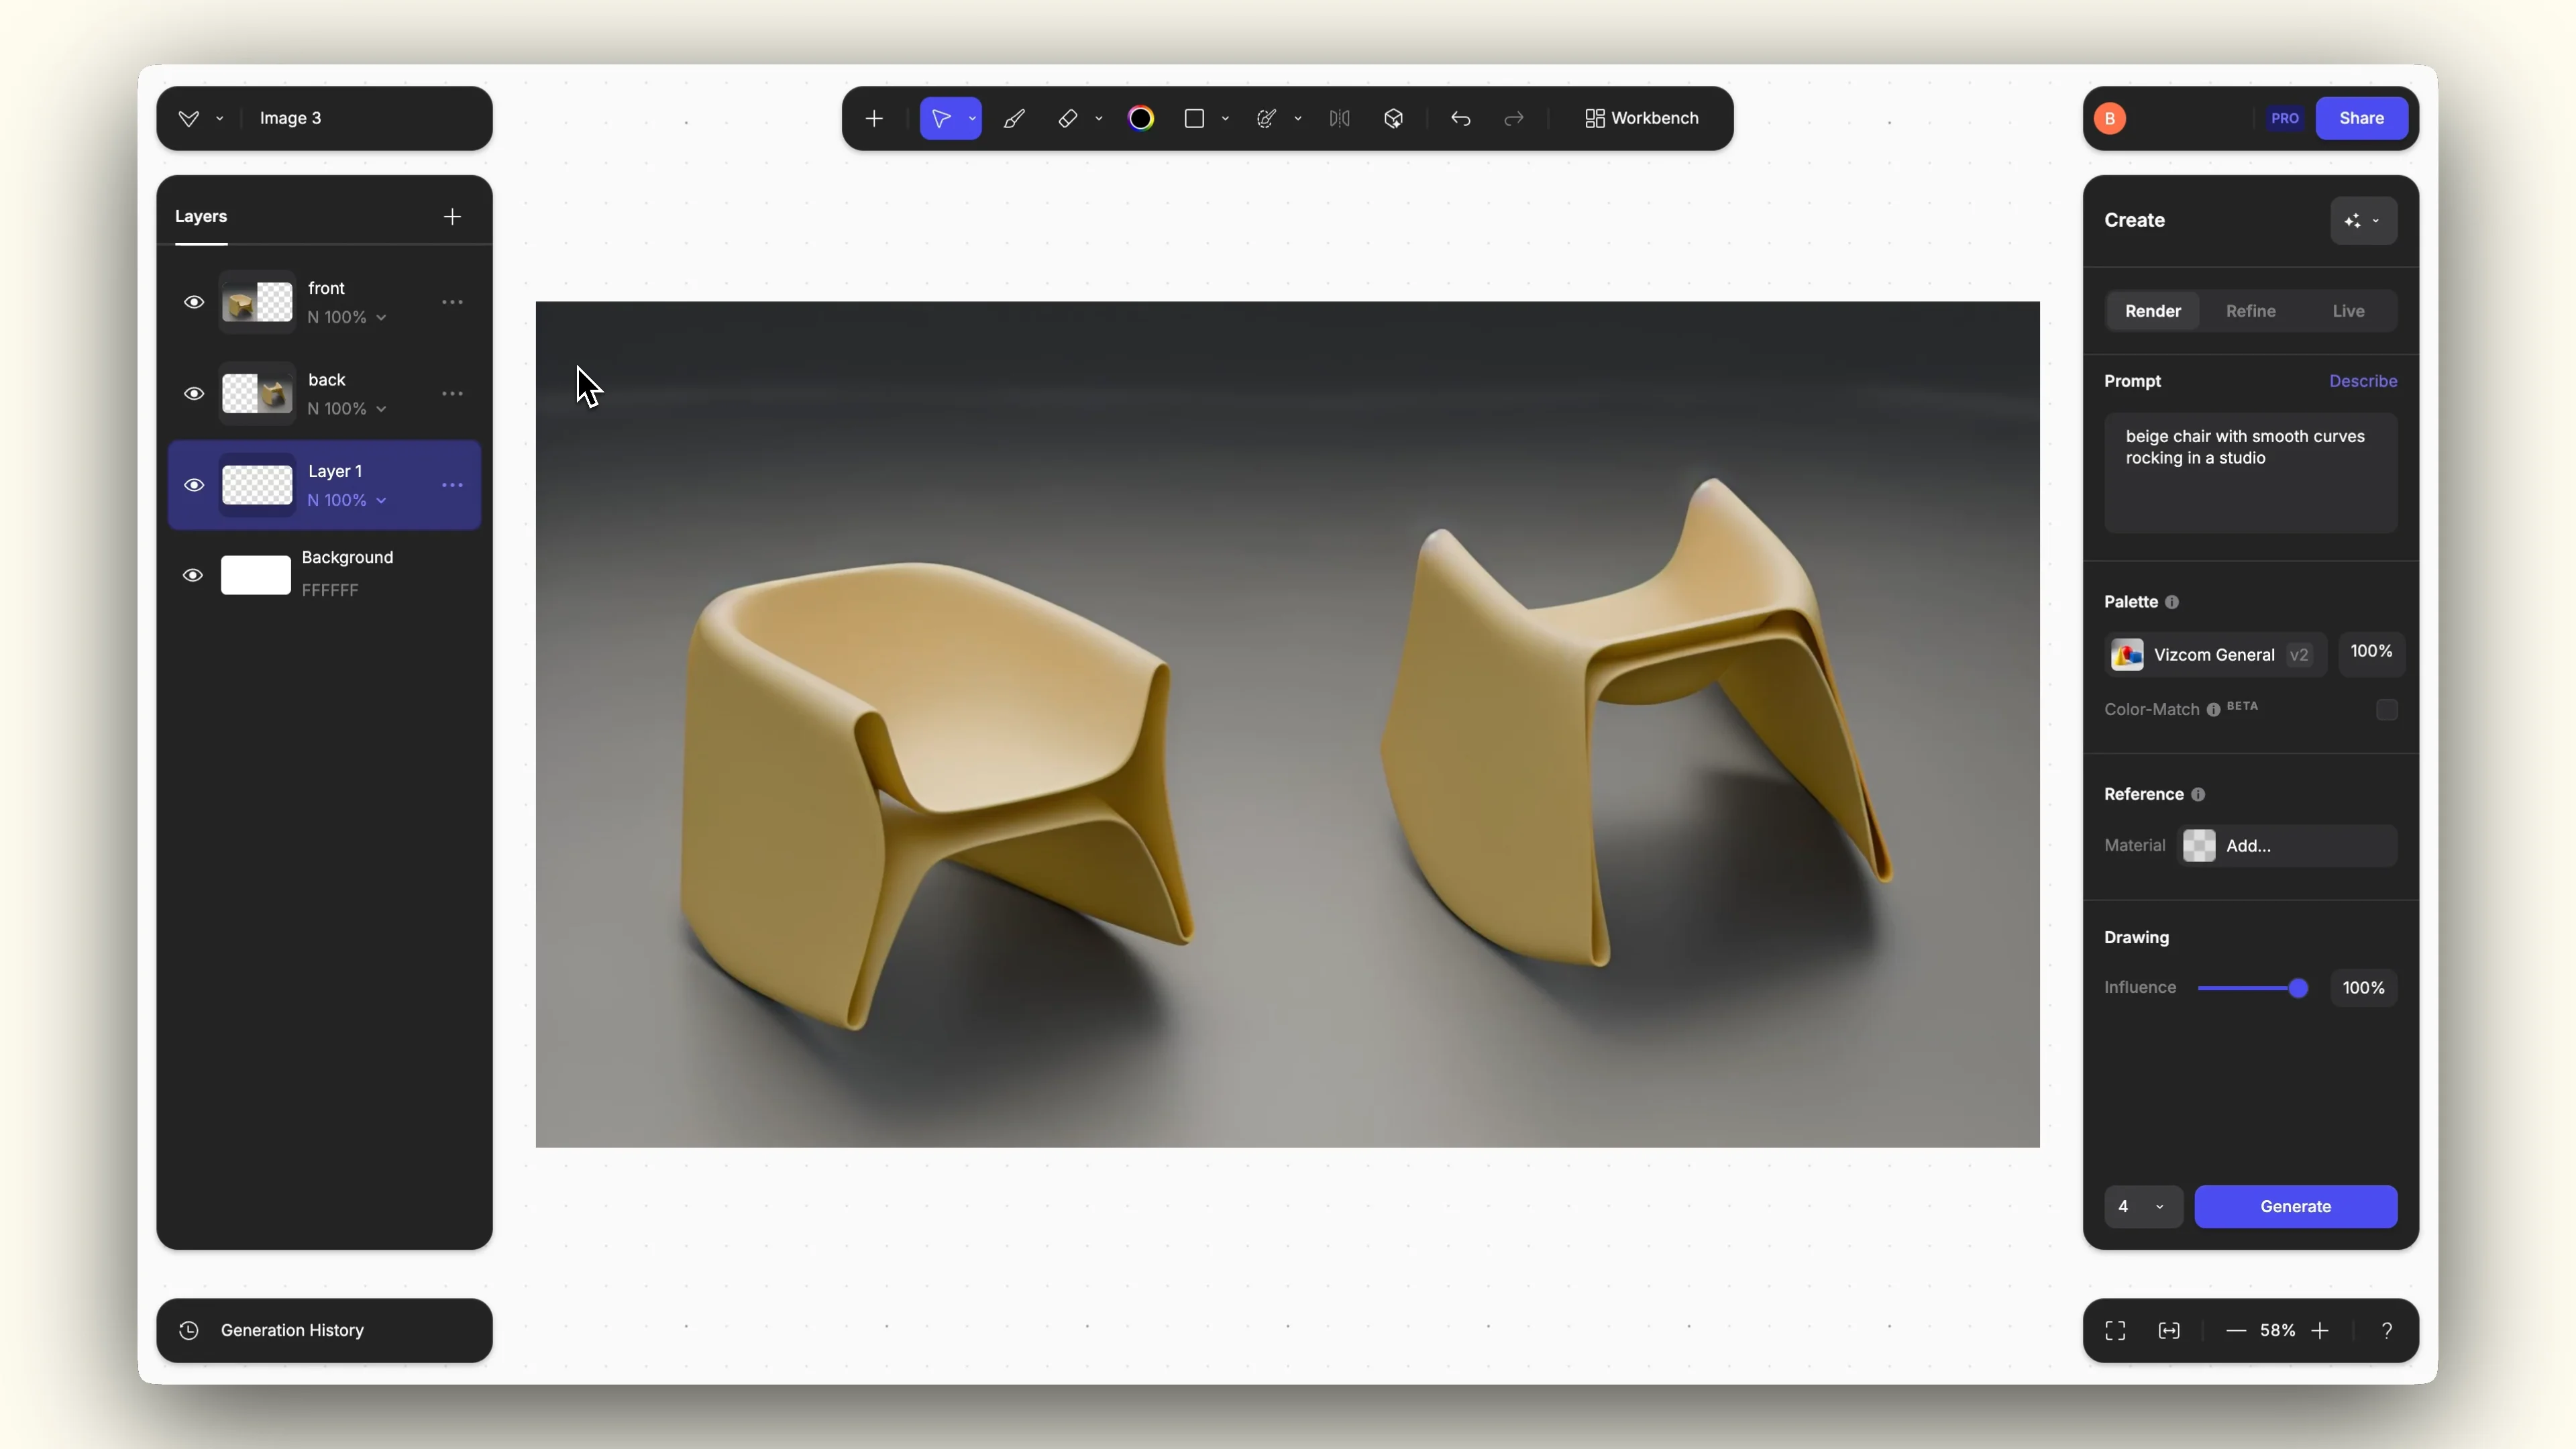Click the Influence slider handle
2576x1449 pixels.
2298,988
